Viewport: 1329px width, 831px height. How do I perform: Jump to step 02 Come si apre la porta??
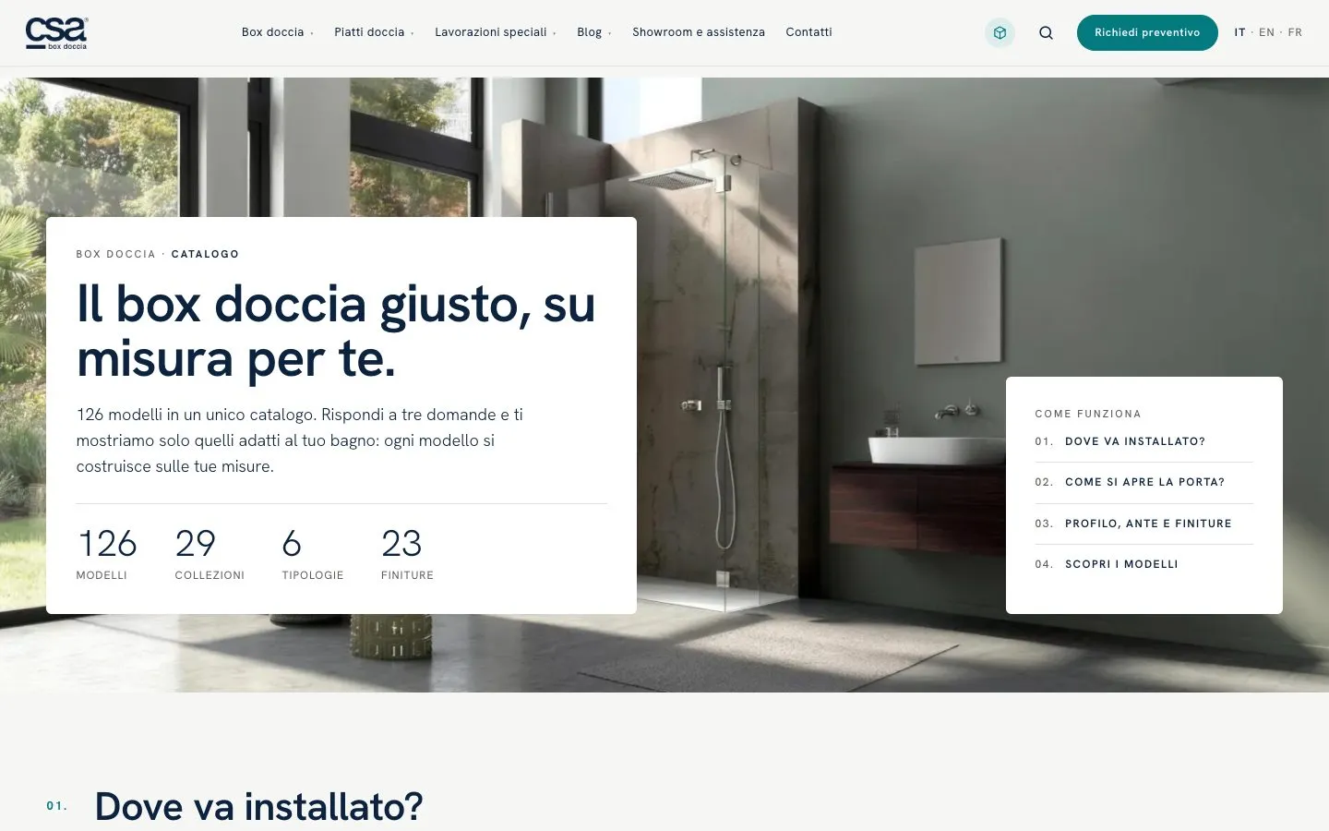click(x=1143, y=482)
